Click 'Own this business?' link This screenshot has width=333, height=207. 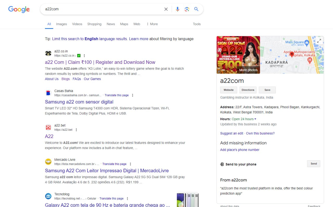tap(260, 133)
